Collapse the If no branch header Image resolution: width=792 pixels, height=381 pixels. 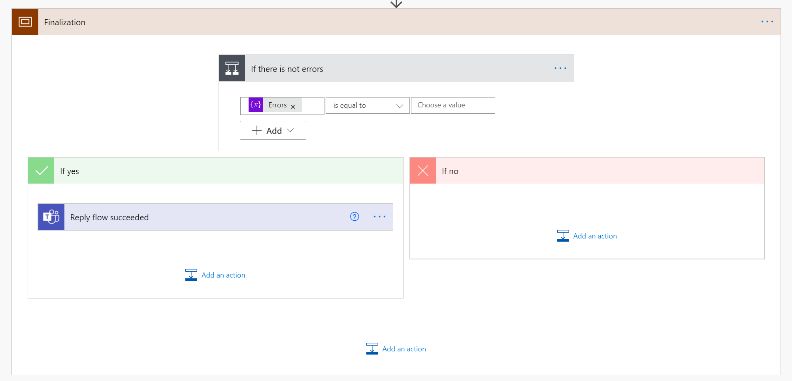(x=599, y=171)
